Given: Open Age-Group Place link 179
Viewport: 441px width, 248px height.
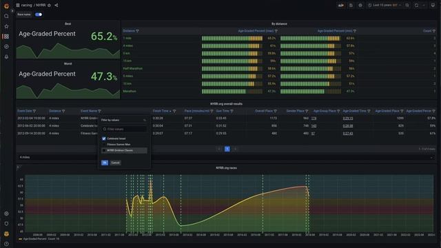Looking at the screenshot, I should 314,118.
